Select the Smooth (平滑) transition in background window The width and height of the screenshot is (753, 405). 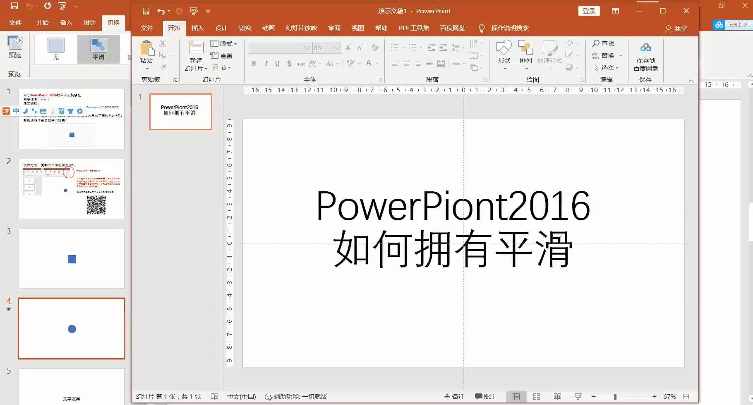[98, 49]
